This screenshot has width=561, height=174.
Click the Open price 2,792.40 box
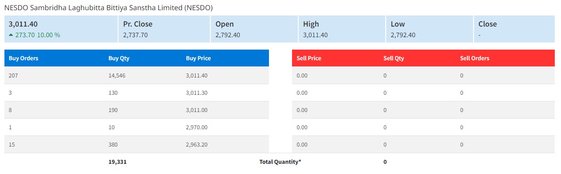(254, 29)
